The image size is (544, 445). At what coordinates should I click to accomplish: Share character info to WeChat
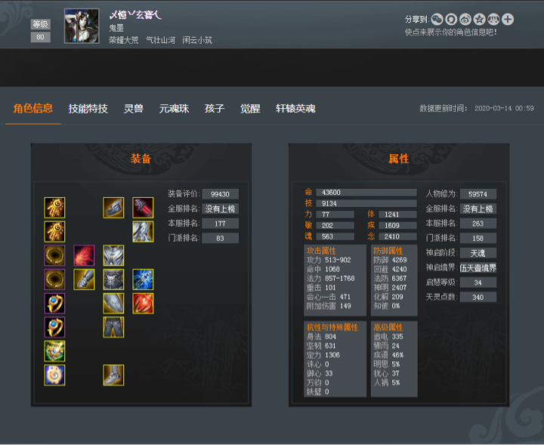pyautogui.click(x=437, y=19)
